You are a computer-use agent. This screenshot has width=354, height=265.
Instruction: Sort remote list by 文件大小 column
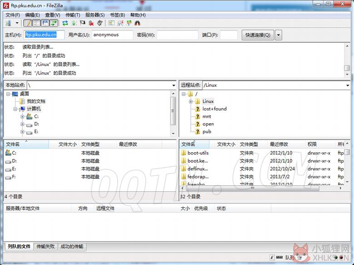tap(223, 144)
